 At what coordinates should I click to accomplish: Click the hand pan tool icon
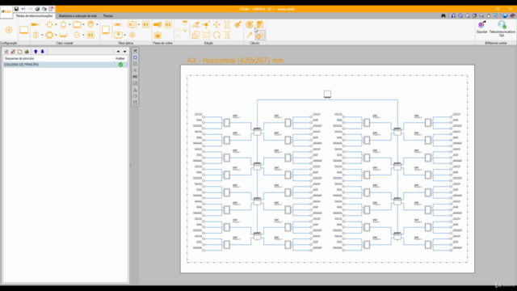(x=489, y=16)
